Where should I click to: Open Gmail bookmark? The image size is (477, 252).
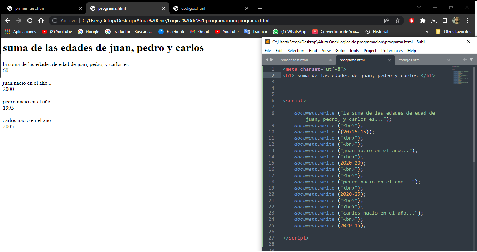[x=199, y=32]
